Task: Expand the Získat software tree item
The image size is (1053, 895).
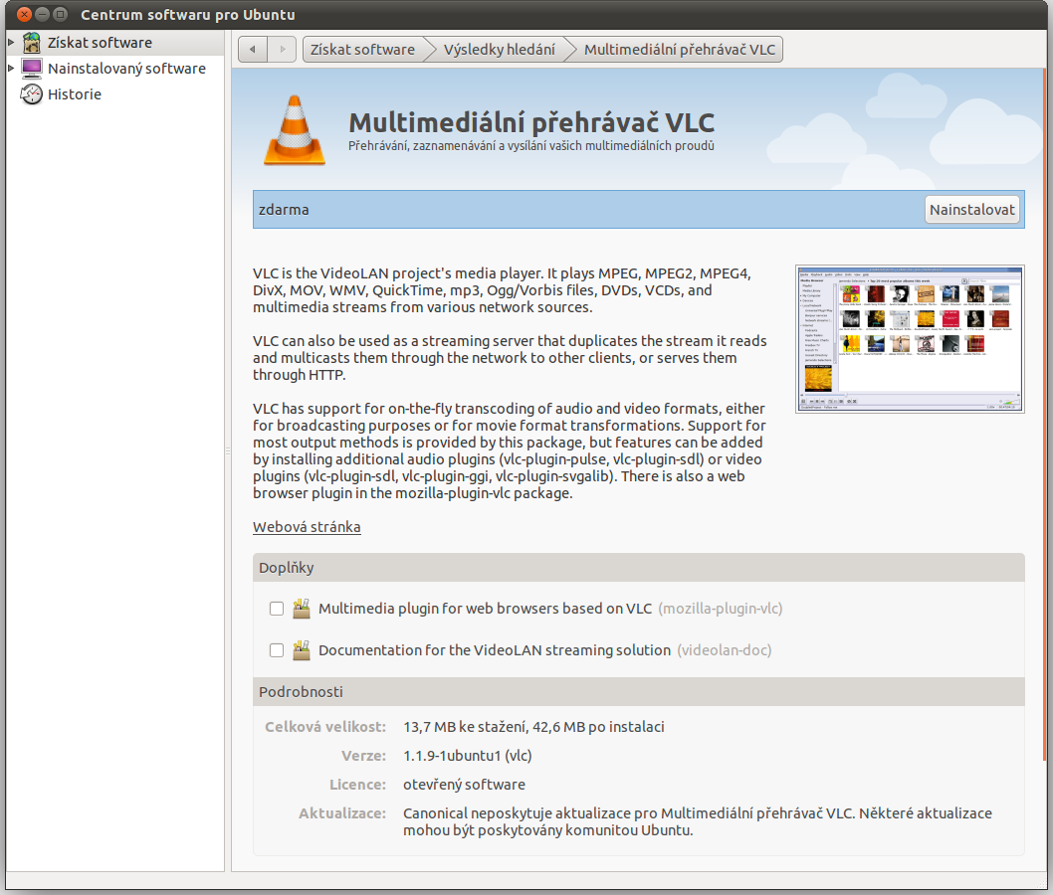Action: pos(11,43)
